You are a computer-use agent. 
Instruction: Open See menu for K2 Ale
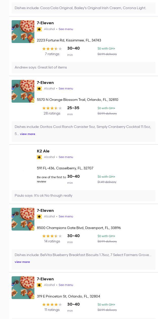(66, 157)
